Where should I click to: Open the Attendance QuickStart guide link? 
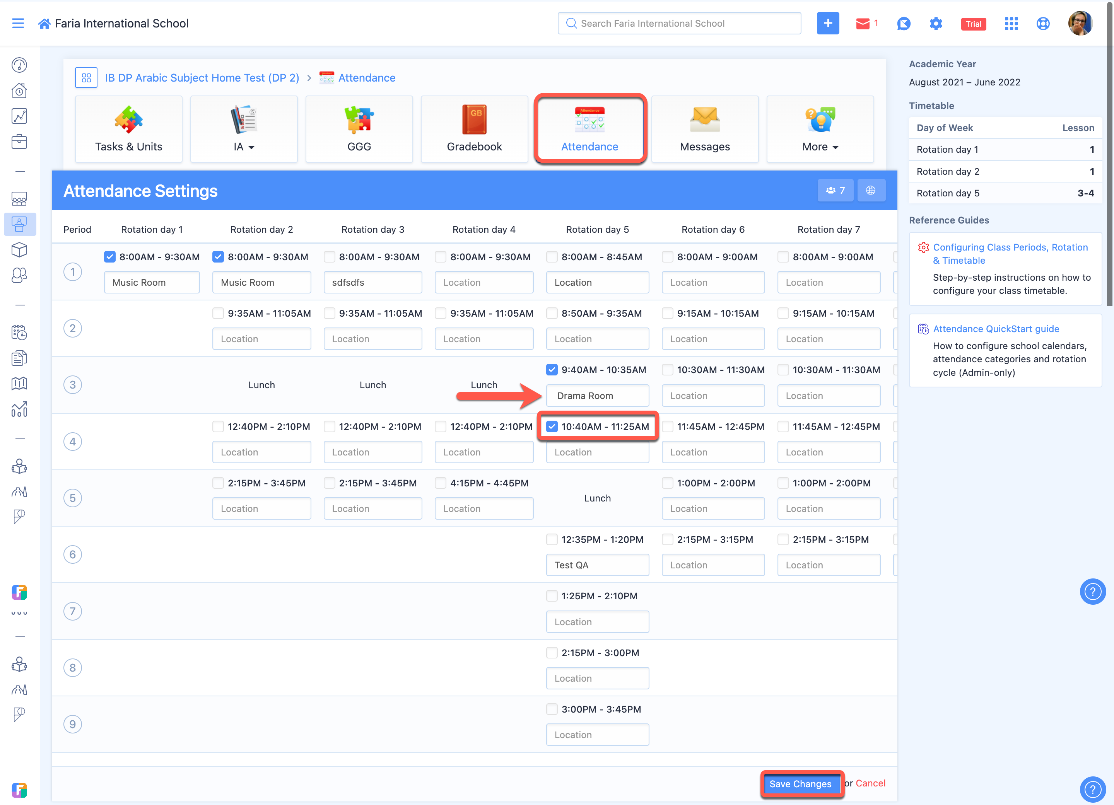coord(996,329)
